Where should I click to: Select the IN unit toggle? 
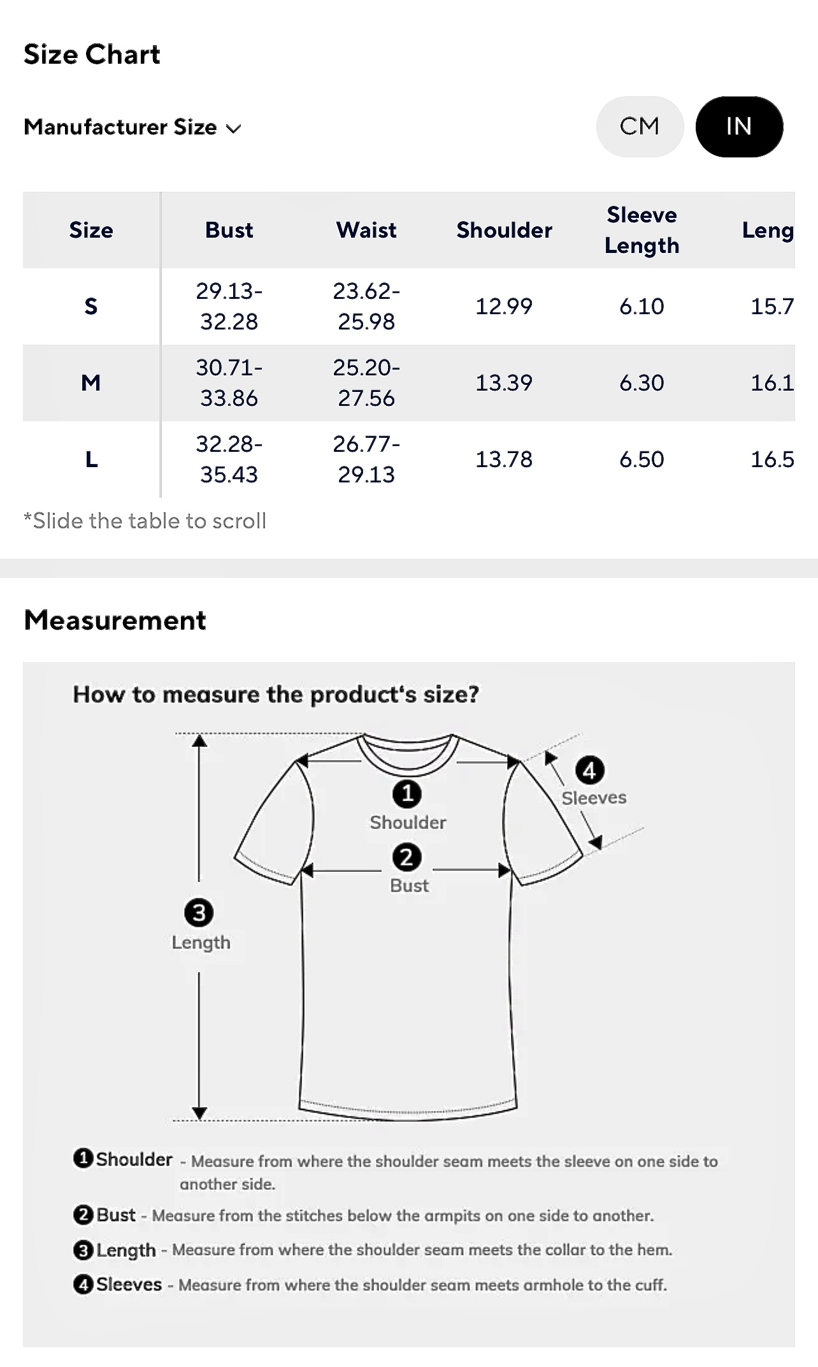point(739,126)
